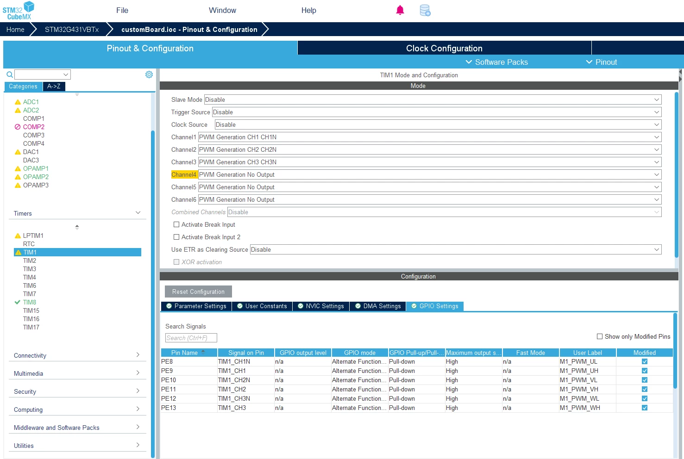The image size is (684, 459).
Task: Open the User Constants tab
Action: coord(262,306)
